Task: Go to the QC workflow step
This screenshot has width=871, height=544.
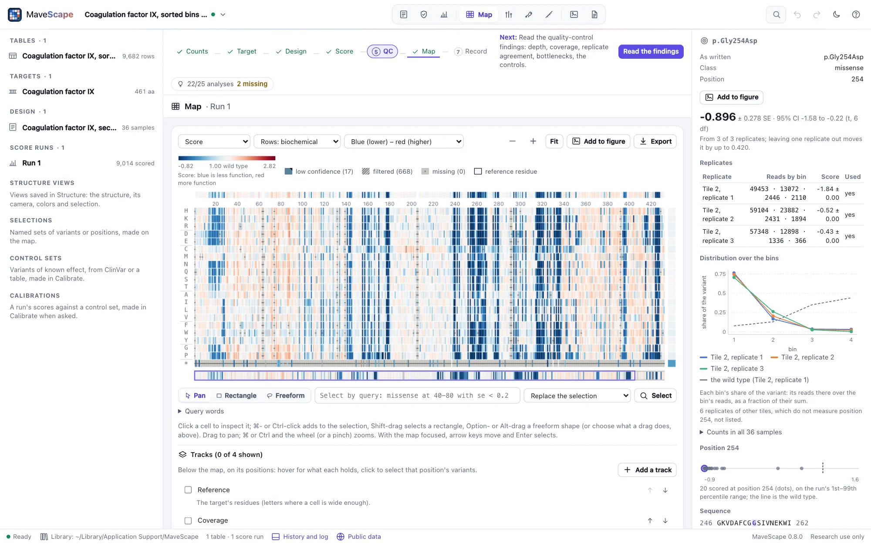Action: [382, 51]
